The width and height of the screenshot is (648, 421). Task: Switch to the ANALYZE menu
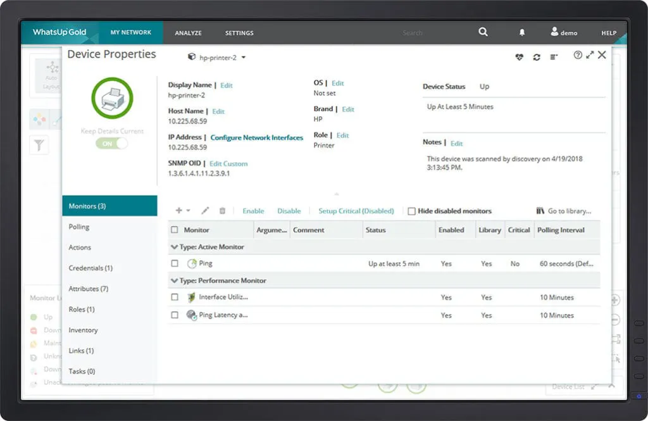pos(187,32)
